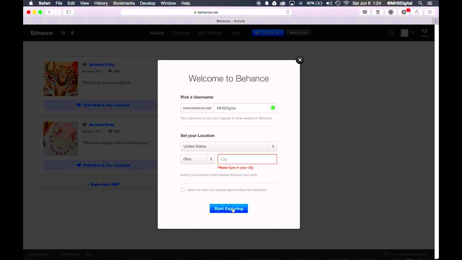Open the File menu
This screenshot has width=462, height=260.
pos(59,3)
